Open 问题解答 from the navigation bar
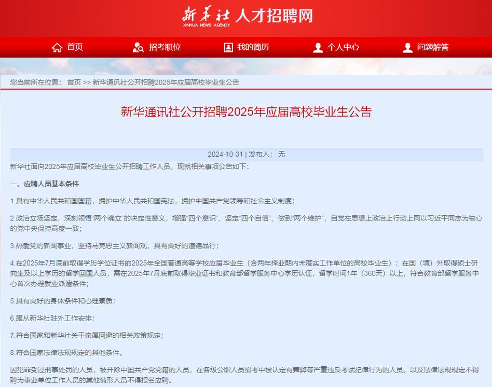 click(x=433, y=47)
